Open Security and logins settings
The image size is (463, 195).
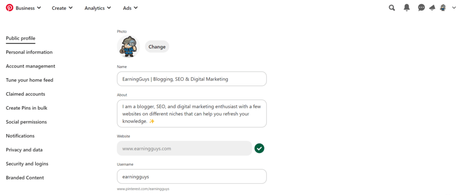[x=27, y=164]
